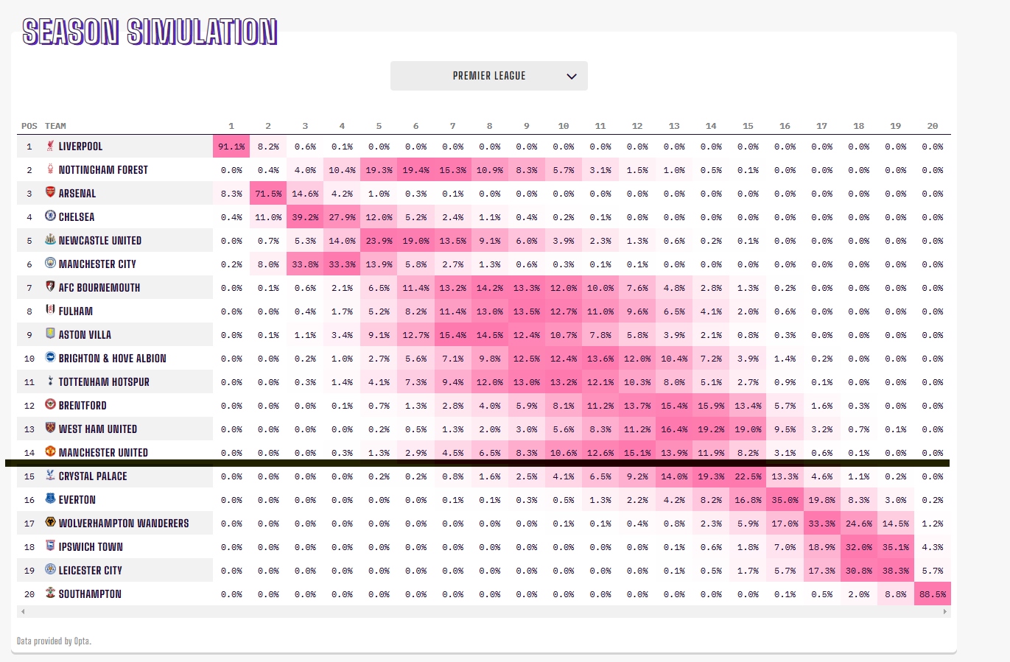Image resolution: width=1010 pixels, height=662 pixels.
Task: Click Liverpool's 91.1% first place cell
Action: [x=231, y=147]
